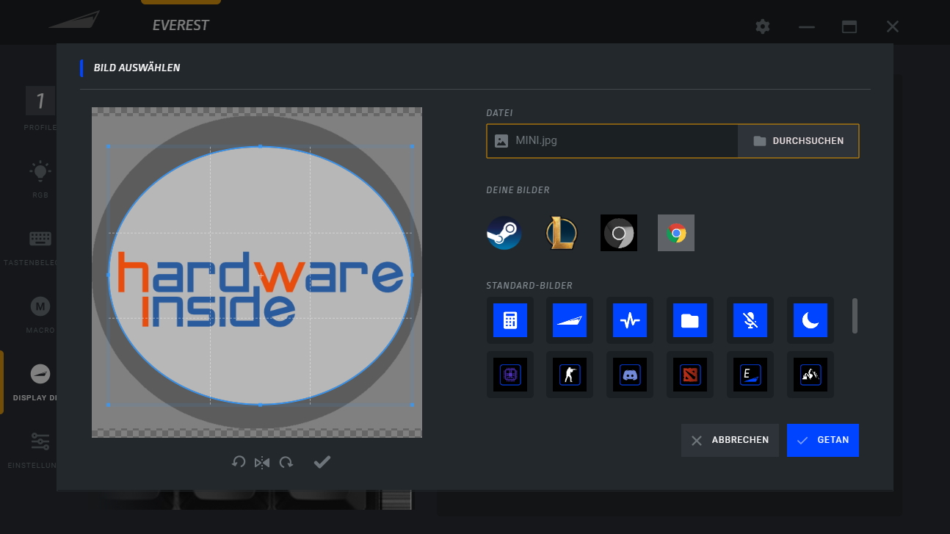This screenshot has width=950, height=534.
Task: Select the Counter-Strike soldier image
Action: [x=570, y=375]
